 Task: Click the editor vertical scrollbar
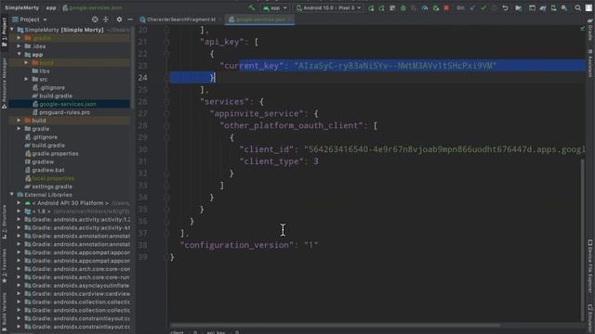583,239
